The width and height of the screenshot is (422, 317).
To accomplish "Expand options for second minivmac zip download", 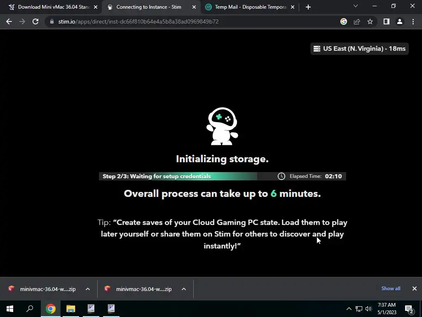I will (184, 289).
